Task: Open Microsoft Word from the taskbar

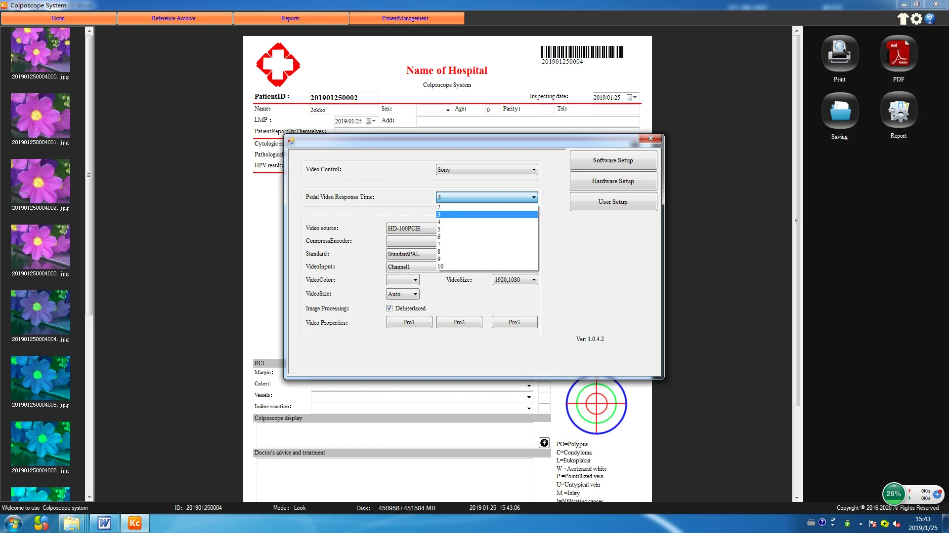Action: (104, 523)
